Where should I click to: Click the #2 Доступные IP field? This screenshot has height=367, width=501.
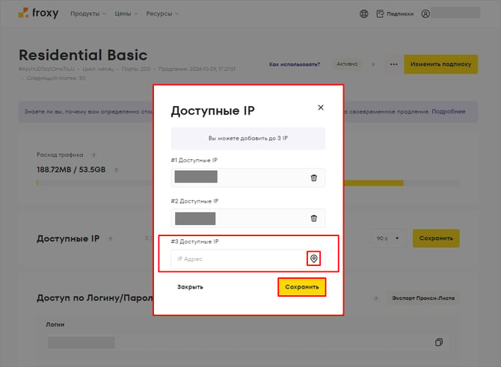(x=248, y=218)
